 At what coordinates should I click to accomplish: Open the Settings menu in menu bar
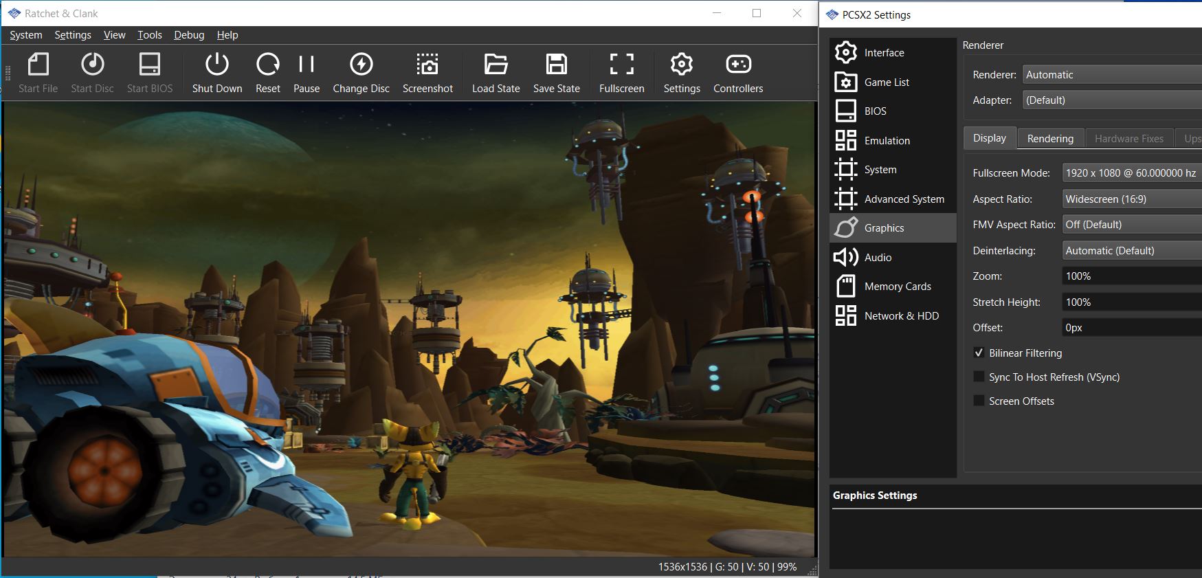73,34
